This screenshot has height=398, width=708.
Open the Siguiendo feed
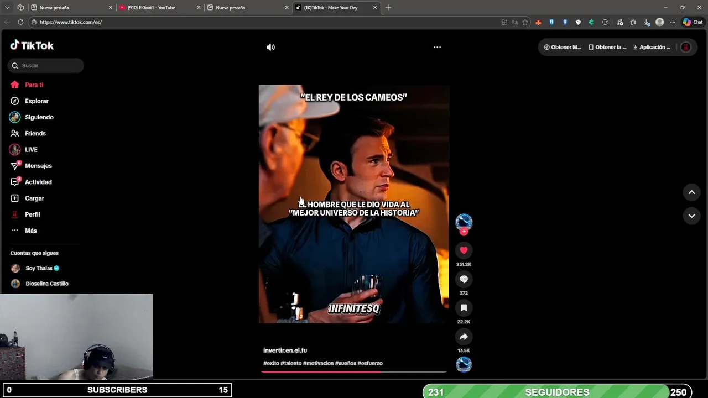(39, 117)
